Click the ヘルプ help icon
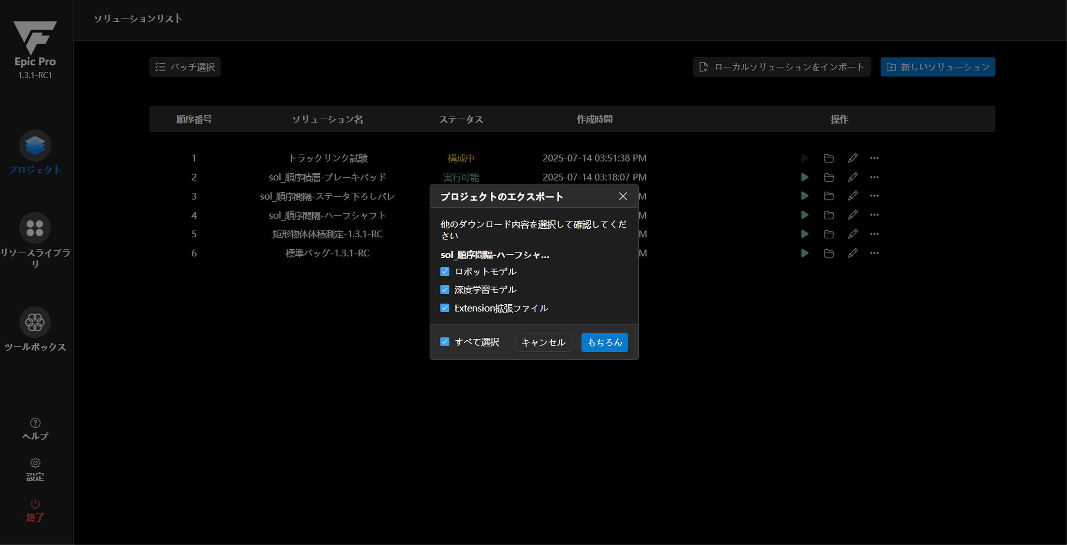 click(x=35, y=423)
